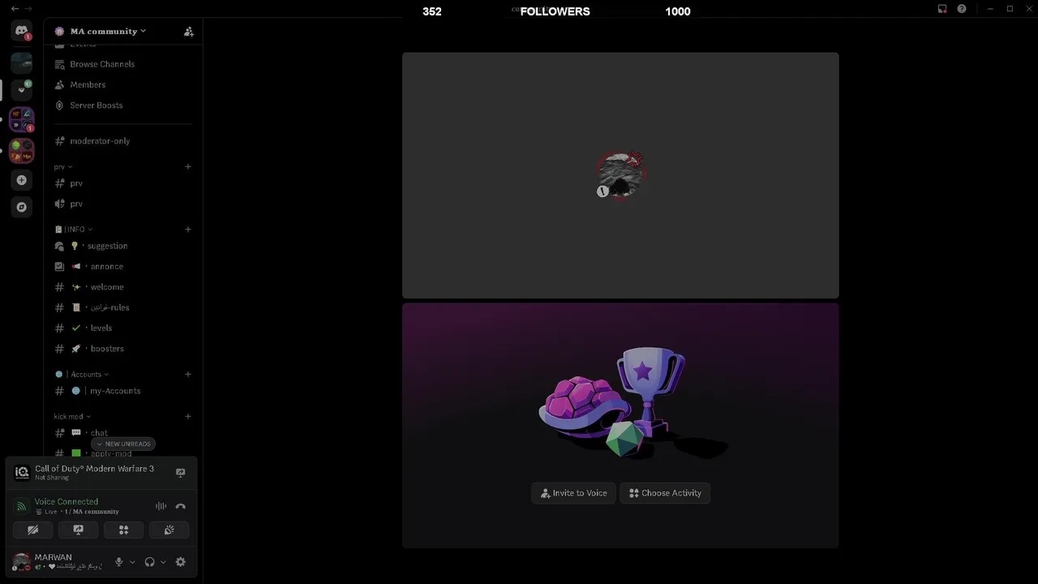Collapse the Accounts category
Screen dimensions: 1038x584
(x=82, y=374)
